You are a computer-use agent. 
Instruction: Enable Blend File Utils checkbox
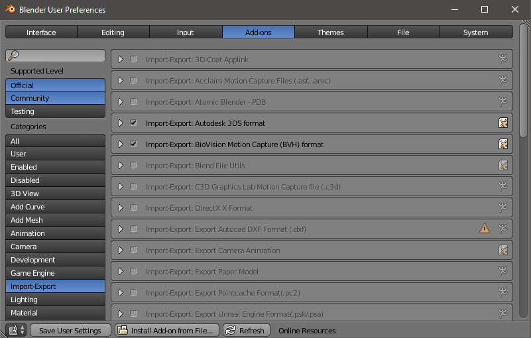(133, 165)
